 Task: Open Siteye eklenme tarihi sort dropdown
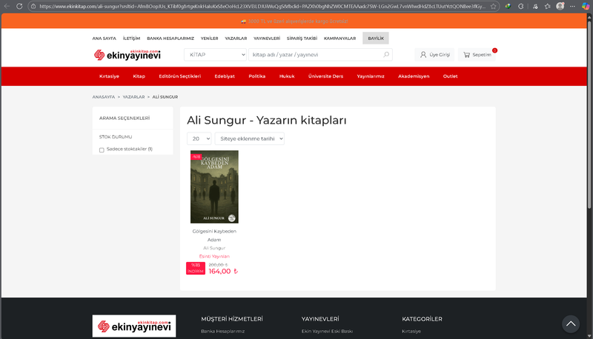250,138
